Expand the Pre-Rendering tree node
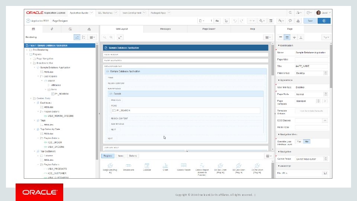 click(27, 50)
